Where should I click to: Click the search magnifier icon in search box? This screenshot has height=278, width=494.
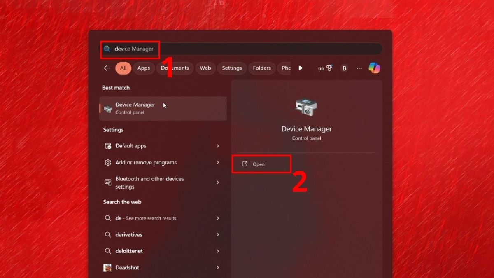(107, 49)
